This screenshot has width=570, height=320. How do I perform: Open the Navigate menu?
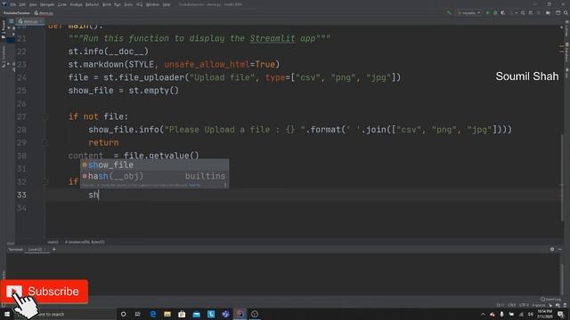point(47,4)
